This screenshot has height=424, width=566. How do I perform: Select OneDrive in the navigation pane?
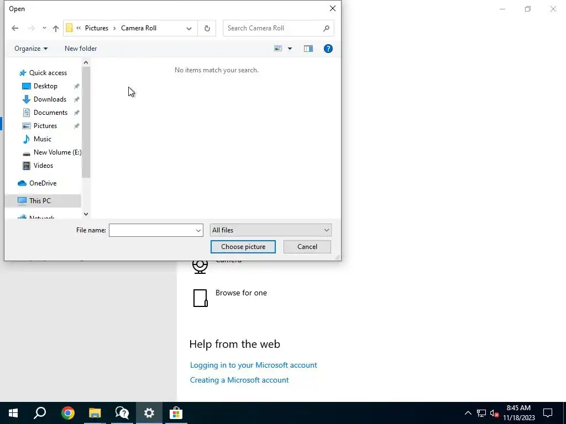(43, 183)
